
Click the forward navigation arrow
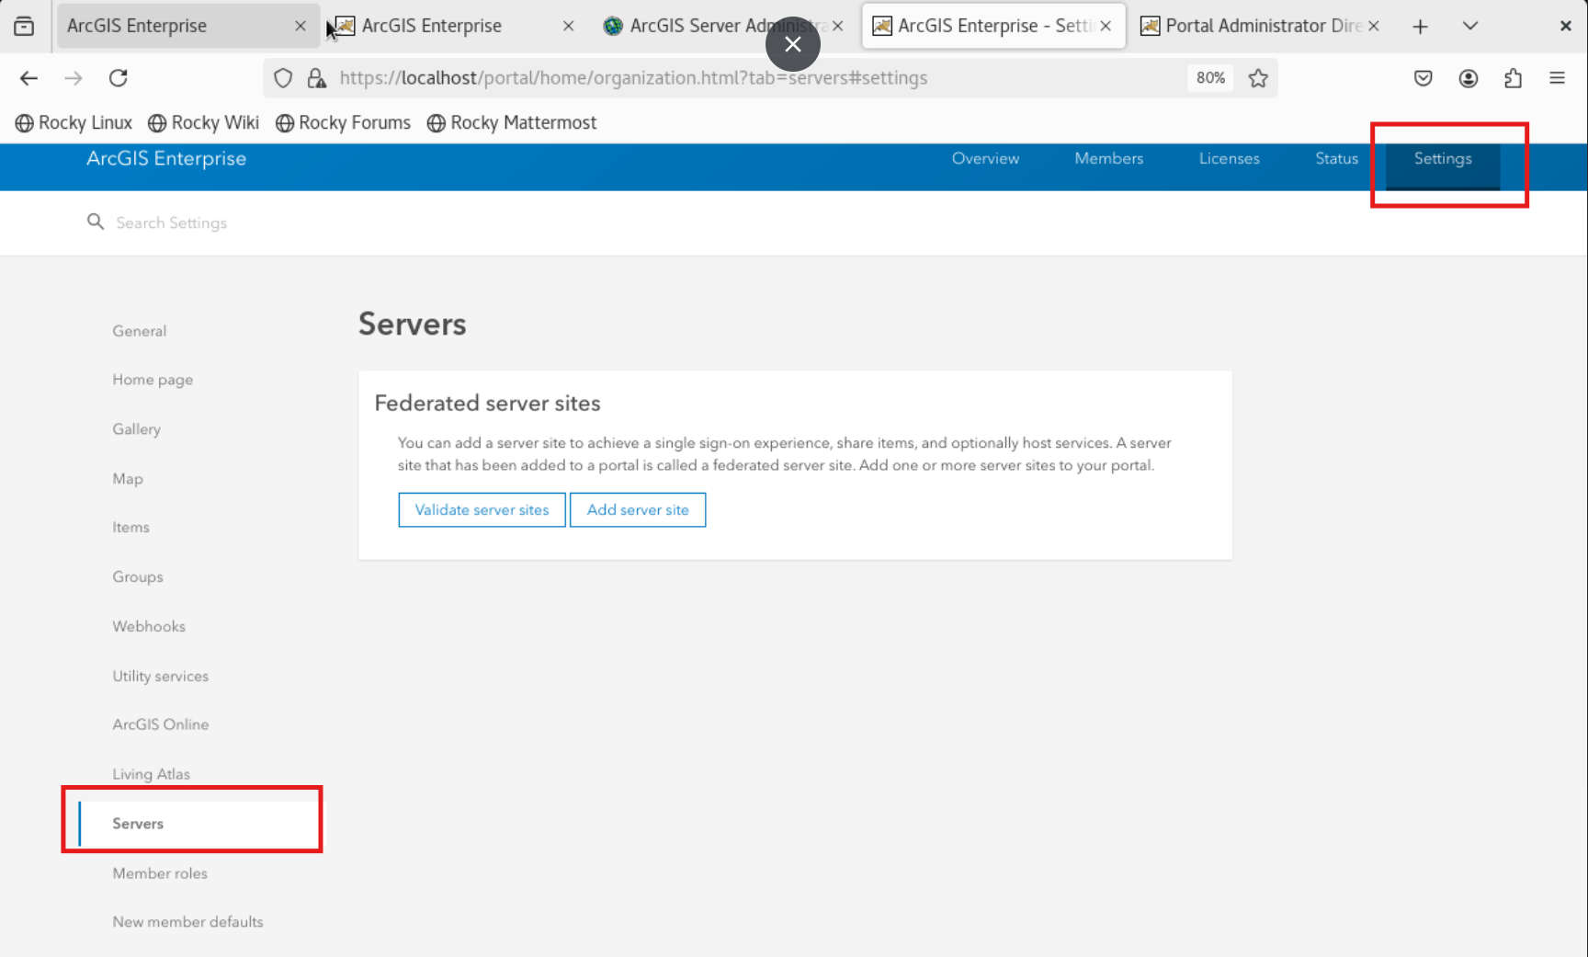tap(74, 78)
